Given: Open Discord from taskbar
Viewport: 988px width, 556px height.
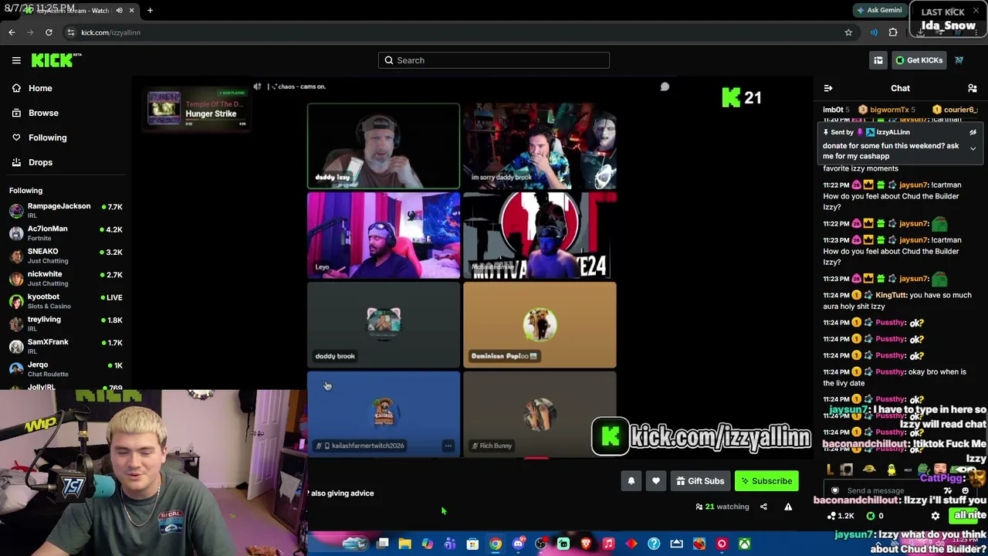Looking at the screenshot, I should [x=518, y=544].
